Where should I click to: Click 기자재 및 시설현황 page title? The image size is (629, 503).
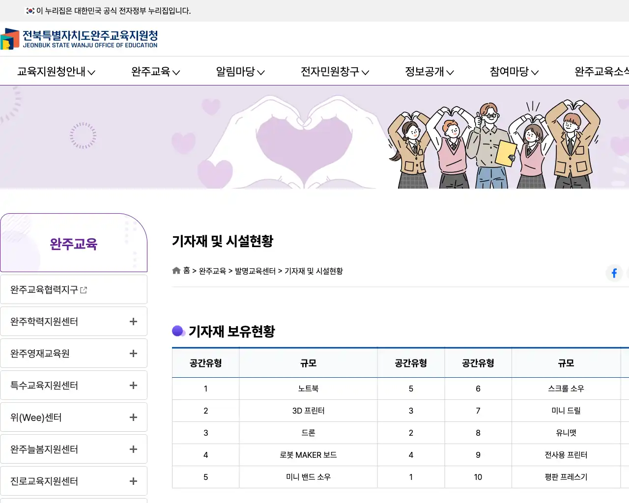pos(223,241)
